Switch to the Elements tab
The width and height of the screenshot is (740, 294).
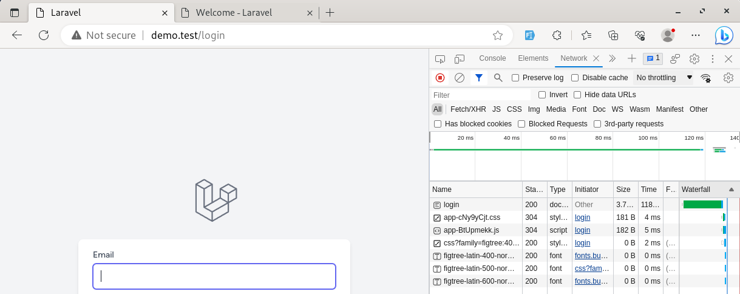point(533,58)
